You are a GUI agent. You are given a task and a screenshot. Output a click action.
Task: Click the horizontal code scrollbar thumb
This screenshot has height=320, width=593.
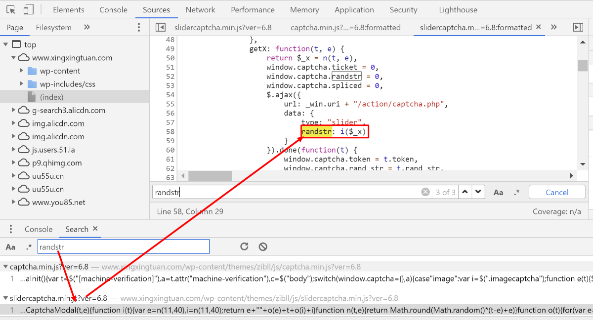[210, 175]
